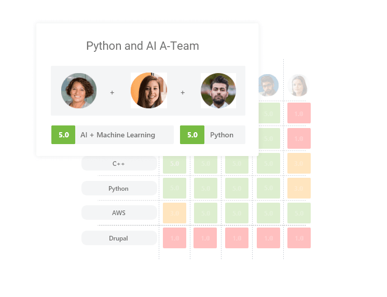Image resolution: width=387 pixels, height=297 pixels.
Task: Click the first plus sign between team avatars
Action: click(x=112, y=93)
